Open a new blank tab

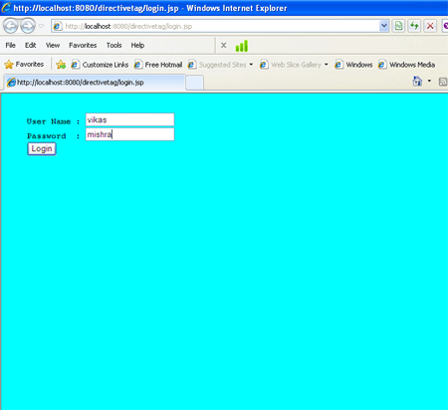point(194,83)
